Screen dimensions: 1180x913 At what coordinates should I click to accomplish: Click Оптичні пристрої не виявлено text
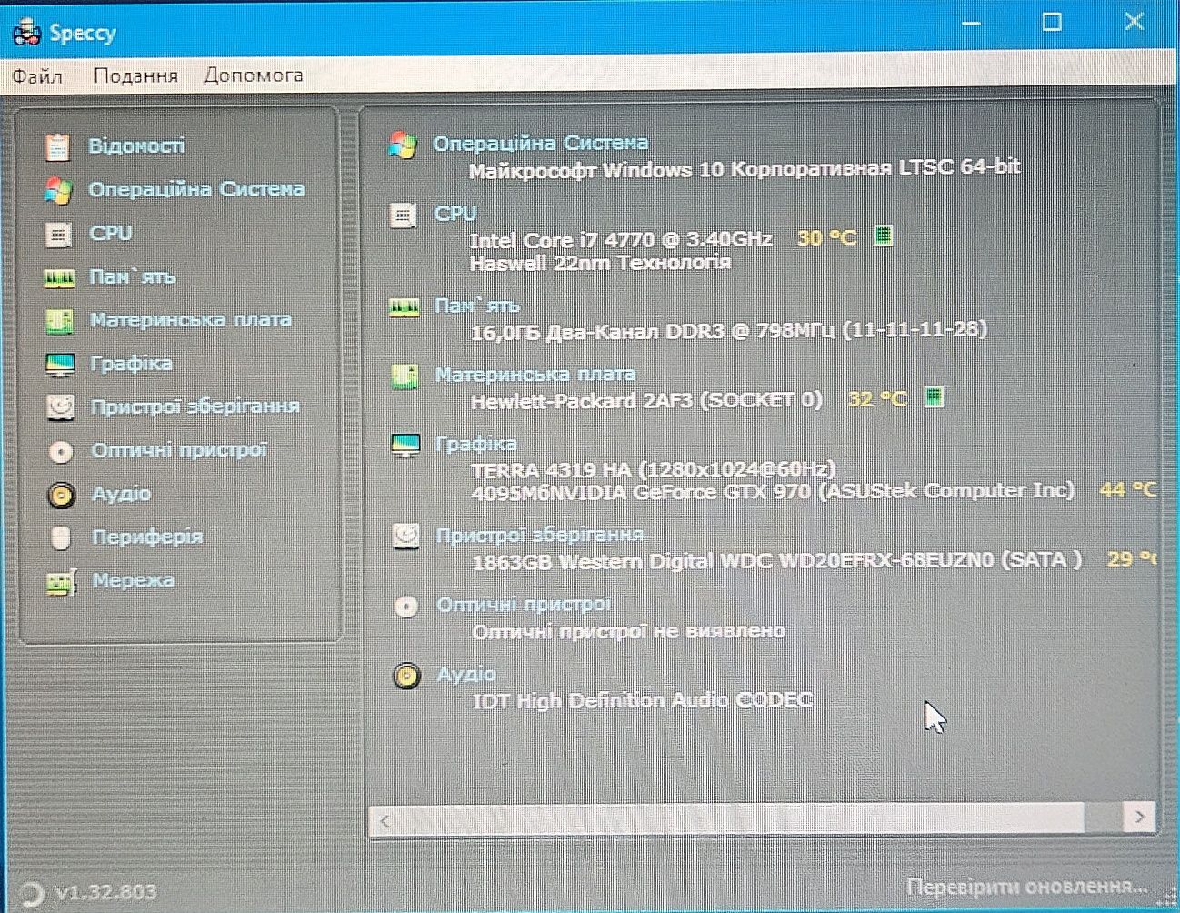(628, 631)
